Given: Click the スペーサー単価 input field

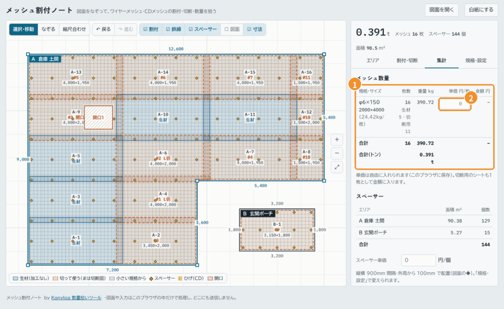Looking at the screenshot, I should 418,260.
